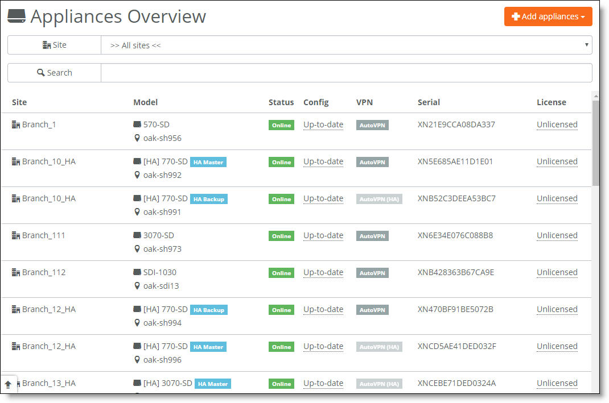Image resolution: width=609 pixels, height=403 pixels.
Task: Click the HA Backup badge for oak-sh991
Action: coord(208,199)
